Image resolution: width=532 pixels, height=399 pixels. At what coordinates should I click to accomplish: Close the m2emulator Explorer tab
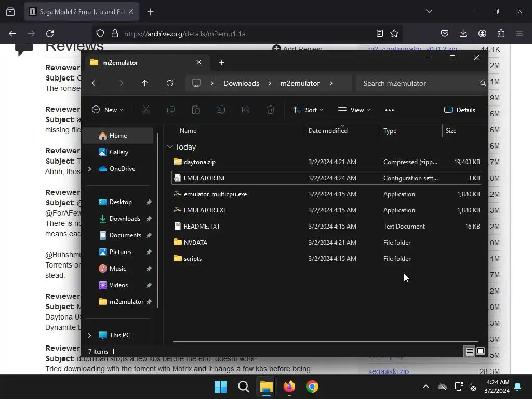pyautogui.click(x=199, y=62)
